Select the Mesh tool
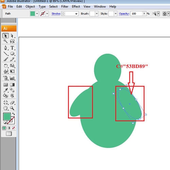 (5, 85)
